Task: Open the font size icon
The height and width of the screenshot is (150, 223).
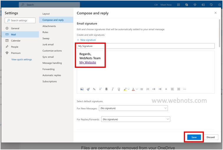Action: coord(94,89)
